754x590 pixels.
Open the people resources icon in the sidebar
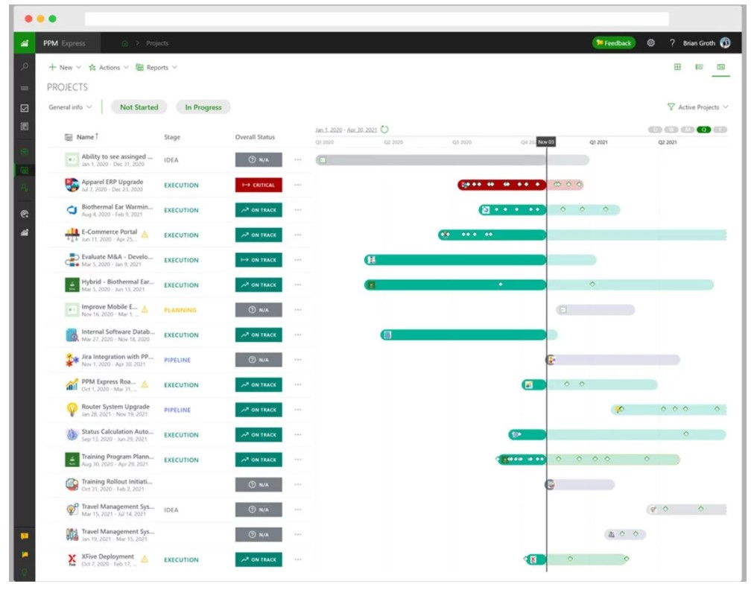pyautogui.click(x=25, y=188)
